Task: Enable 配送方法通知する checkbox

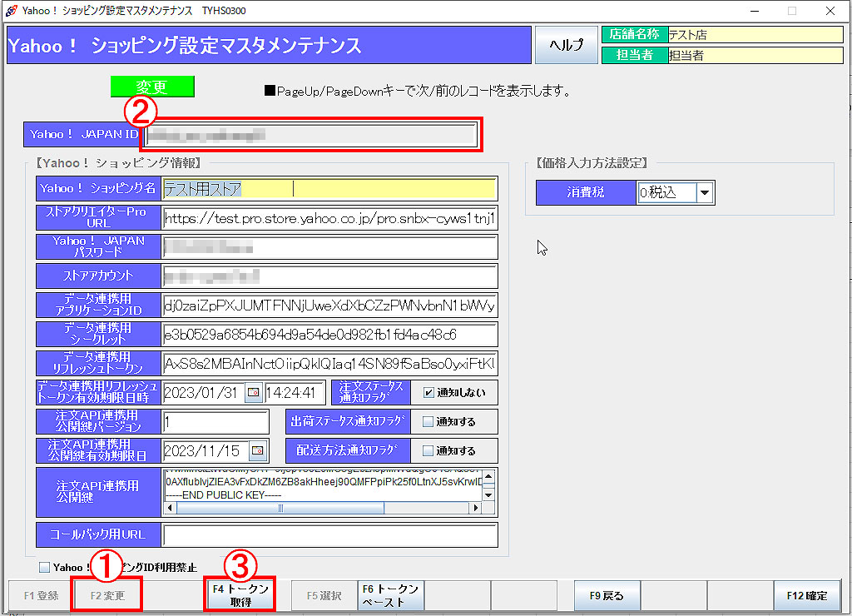Action: click(x=428, y=450)
